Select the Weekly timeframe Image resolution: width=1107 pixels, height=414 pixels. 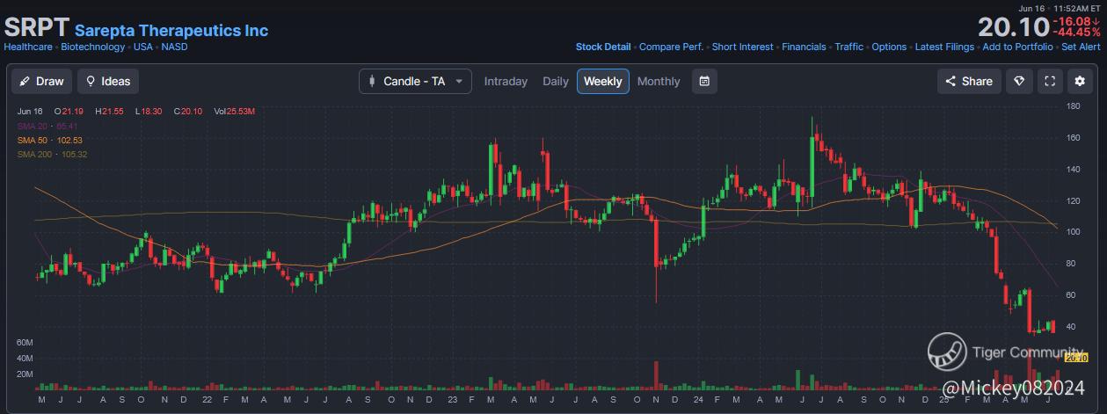[x=603, y=81]
